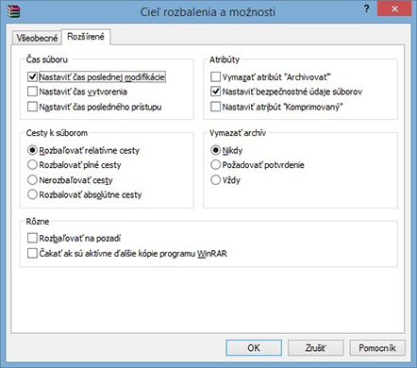Click the Čas súboru group label
The width and height of the screenshot is (417, 368).
click(x=47, y=59)
